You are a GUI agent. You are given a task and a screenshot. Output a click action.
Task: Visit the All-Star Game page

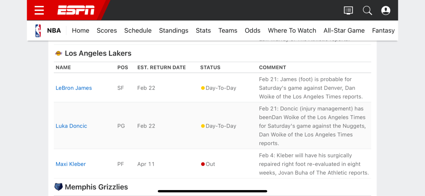344,31
